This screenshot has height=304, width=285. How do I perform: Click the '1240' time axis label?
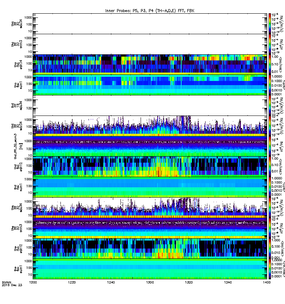(111, 282)
